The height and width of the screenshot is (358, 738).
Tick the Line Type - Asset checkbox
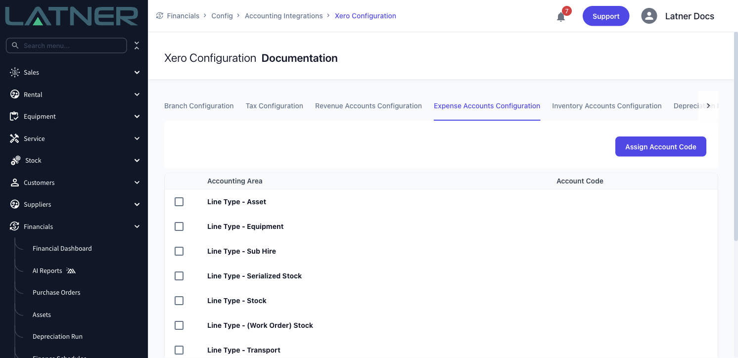click(x=179, y=202)
